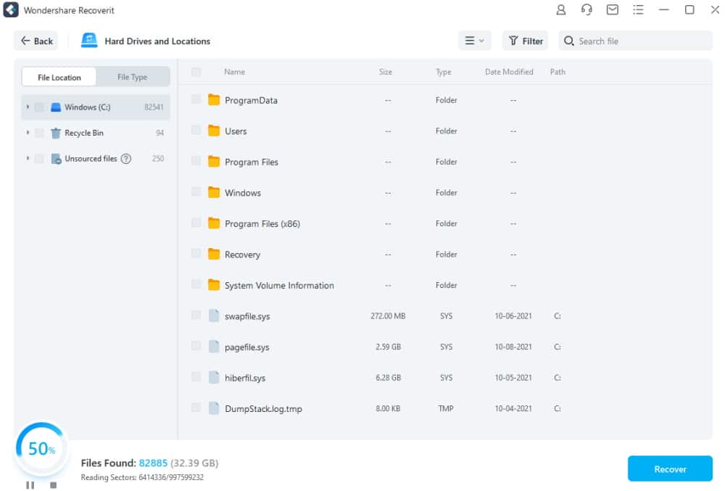The height and width of the screenshot is (491, 725).
Task: Check the checkbox for swapfile.sys
Action: click(196, 316)
